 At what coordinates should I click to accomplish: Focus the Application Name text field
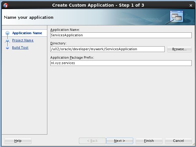(x=121, y=35)
